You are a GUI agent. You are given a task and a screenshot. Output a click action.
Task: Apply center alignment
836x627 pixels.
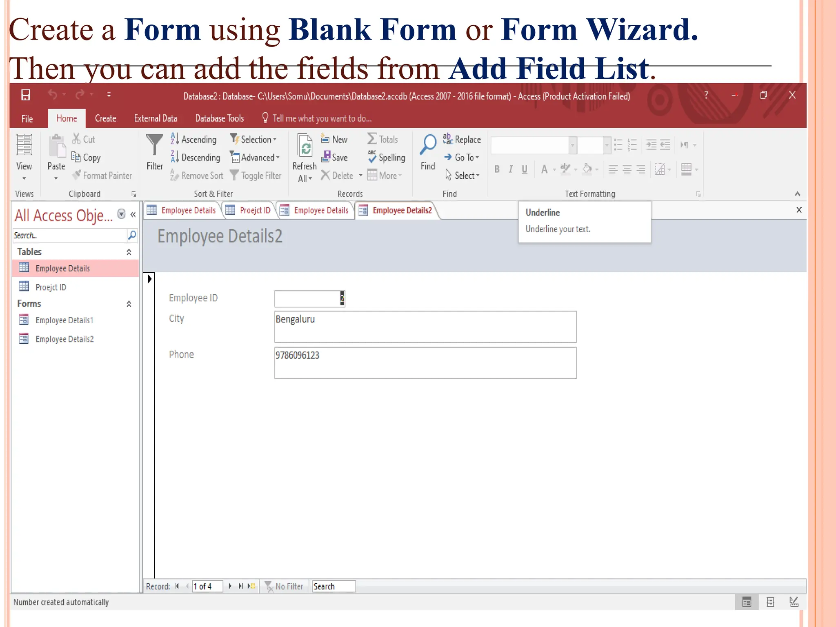pyautogui.click(x=627, y=169)
